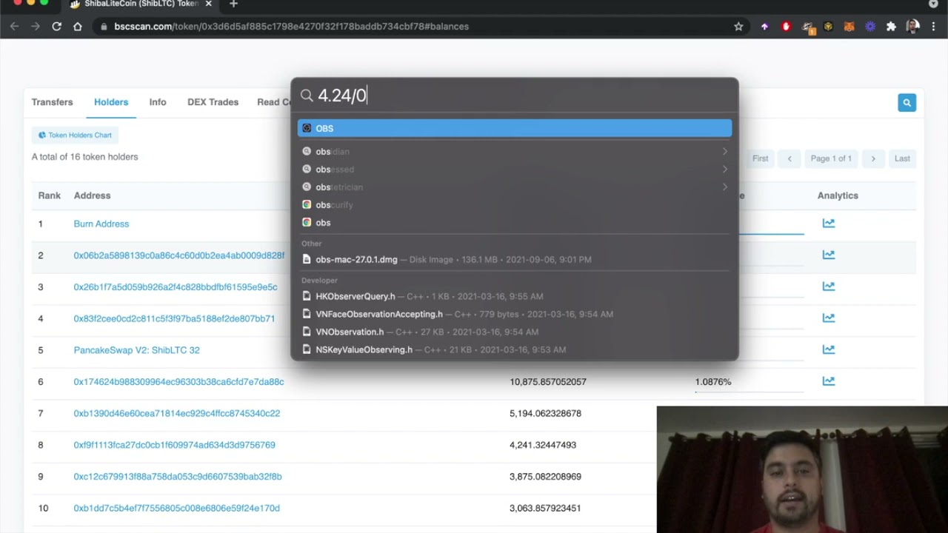Viewport: 948px width, 533px height.
Task: Click the 10,875.857052057 quantity value
Action: (548, 382)
